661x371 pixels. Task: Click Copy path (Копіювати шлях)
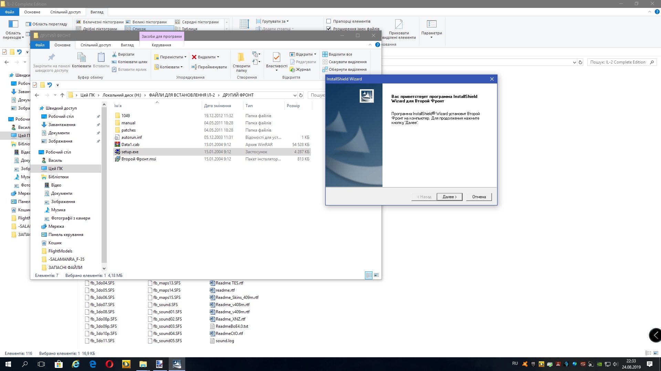pyautogui.click(x=130, y=62)
